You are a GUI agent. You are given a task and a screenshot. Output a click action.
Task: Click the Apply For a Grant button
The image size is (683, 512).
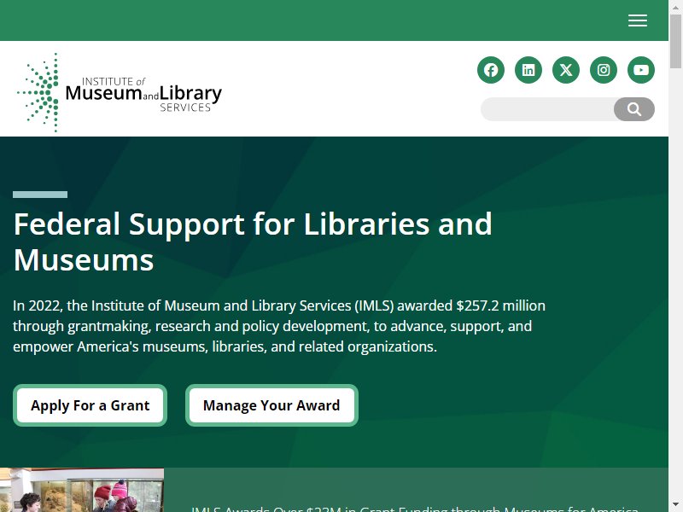click(x=90, y=405)
